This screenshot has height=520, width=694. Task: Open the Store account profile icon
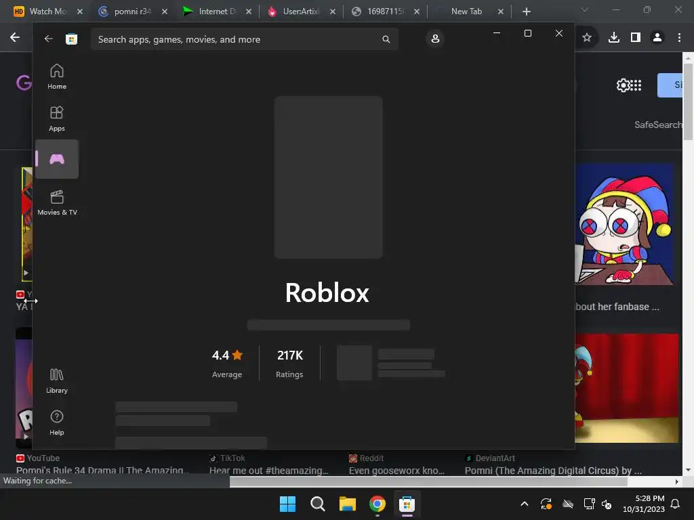(x=435, y=39)
